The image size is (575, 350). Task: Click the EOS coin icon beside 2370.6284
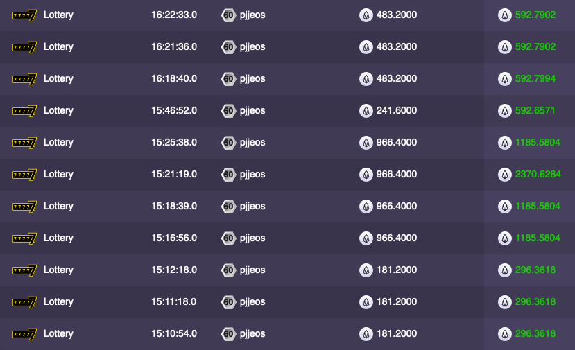(505, 175)
